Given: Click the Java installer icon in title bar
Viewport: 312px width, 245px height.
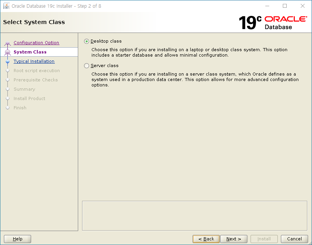Looking at the screenshot, I should point(7,6).
